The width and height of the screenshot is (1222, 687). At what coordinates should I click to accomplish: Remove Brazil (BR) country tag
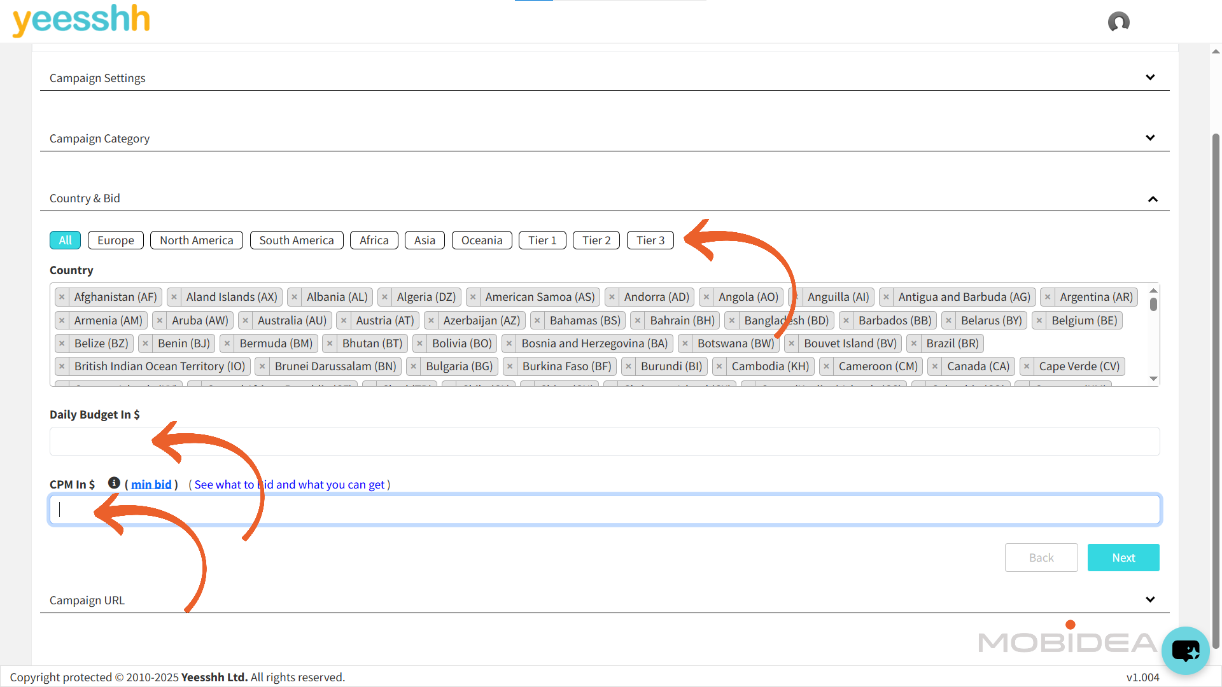point(914,343)
